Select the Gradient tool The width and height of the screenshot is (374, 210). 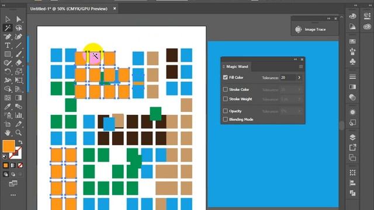[x=19, y=97]
